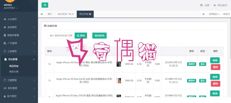Click the 系统管理 gear icon
The image size is (231, 103).
5,27
